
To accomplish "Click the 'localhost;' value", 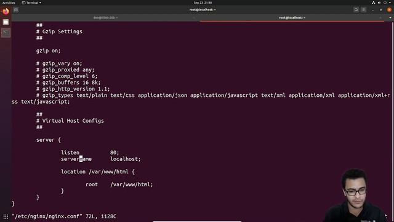I will [x=126, y=159].
